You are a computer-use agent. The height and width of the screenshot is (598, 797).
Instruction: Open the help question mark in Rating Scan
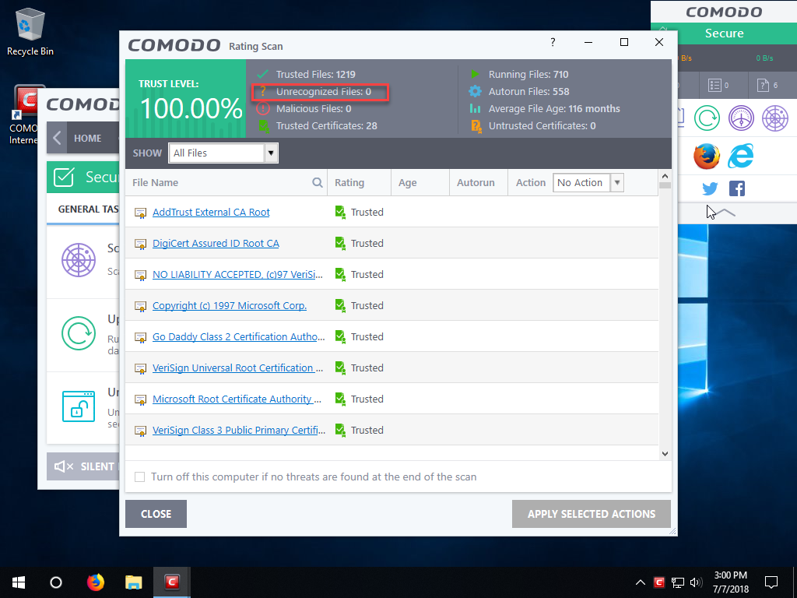pyautogui.click(x=553, y=42)
